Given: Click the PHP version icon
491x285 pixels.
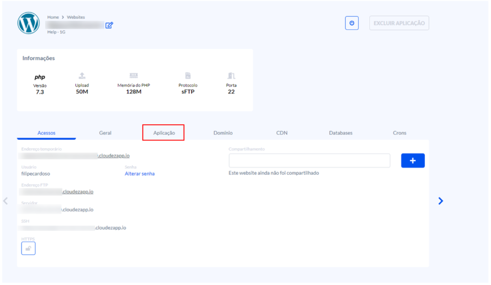Looking at the screenshot, I should click(x=40, y=77).
